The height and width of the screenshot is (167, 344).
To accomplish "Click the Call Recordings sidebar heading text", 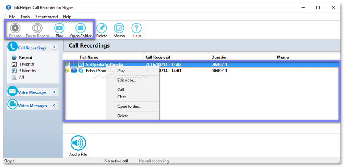I will pyautogui.click(x=32, y=48).
